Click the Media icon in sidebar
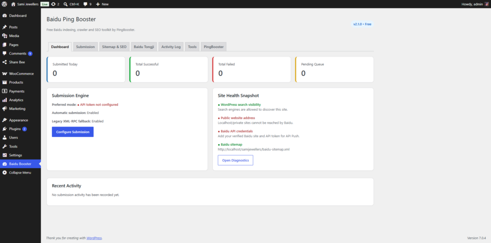 (5, 36)
